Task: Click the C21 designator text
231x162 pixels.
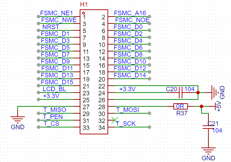Action: (213, 124)
